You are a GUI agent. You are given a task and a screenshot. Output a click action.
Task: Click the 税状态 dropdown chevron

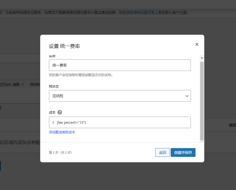click(187, 96)
